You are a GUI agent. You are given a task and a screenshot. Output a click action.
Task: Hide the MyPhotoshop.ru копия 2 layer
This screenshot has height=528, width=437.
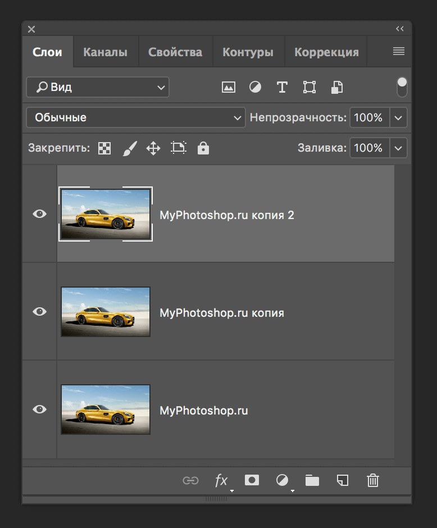pos(39,214)
